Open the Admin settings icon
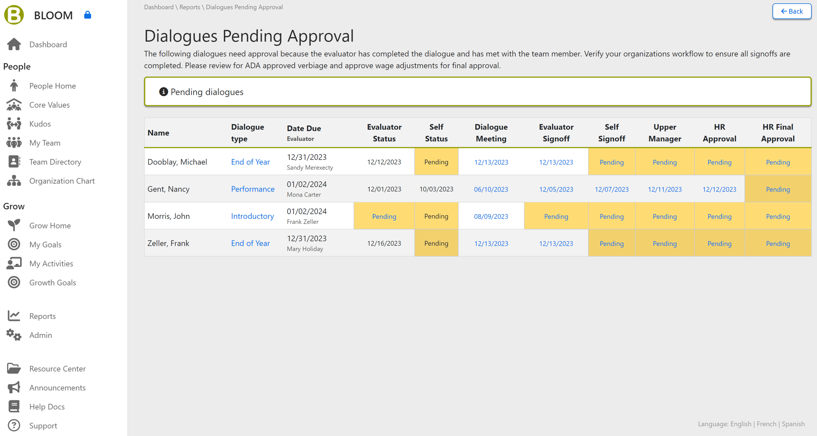This screenshot has width=817, height=436. point(14,335)
